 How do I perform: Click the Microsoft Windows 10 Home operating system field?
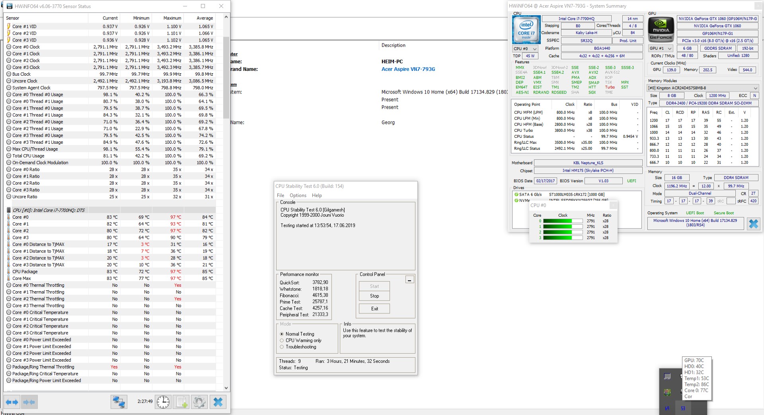[695, 223]
